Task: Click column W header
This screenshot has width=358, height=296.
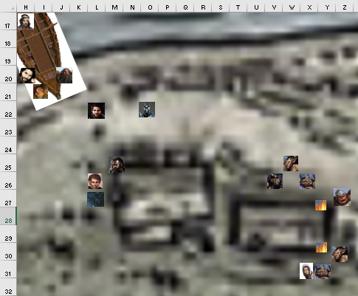Action: tap(292, 7)
